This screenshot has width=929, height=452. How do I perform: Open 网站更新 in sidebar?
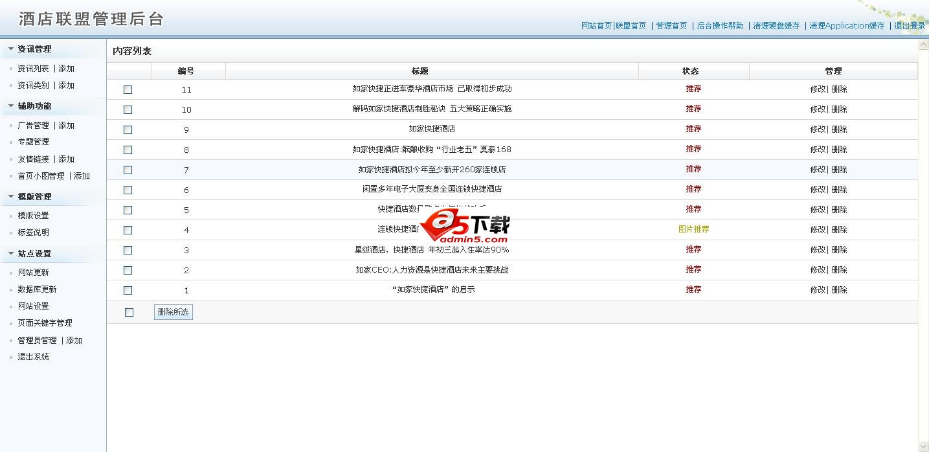click(x=33, y=273)
